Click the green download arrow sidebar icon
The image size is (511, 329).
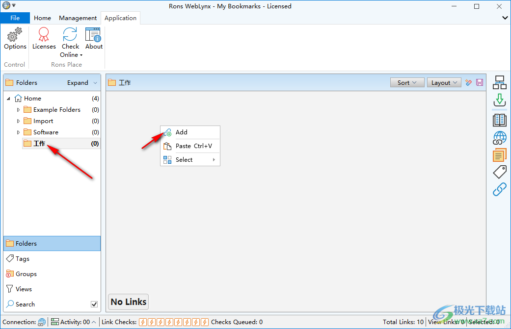[499, 100]
